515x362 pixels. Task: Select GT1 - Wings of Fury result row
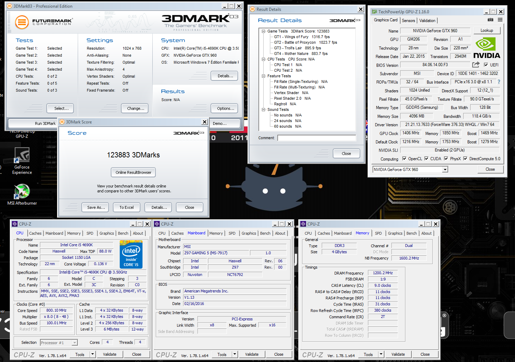tap(302, 37)
